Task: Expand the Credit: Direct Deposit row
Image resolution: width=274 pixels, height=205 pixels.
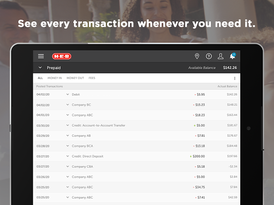Action: tap(67, 156)
